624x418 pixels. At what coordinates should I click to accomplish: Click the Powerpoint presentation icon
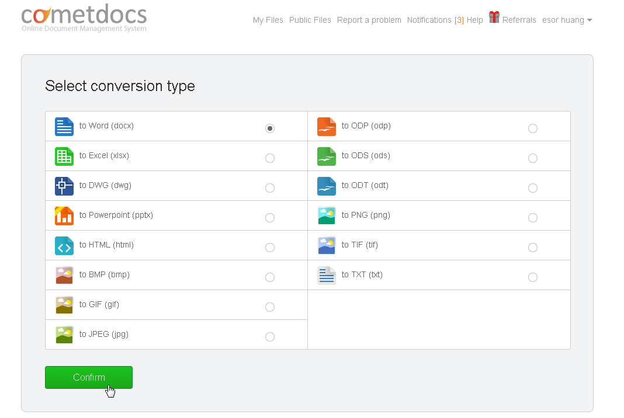click(64, 215)
